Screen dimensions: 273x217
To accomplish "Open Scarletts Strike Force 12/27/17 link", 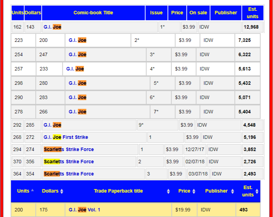I will [x=69, y=149].
